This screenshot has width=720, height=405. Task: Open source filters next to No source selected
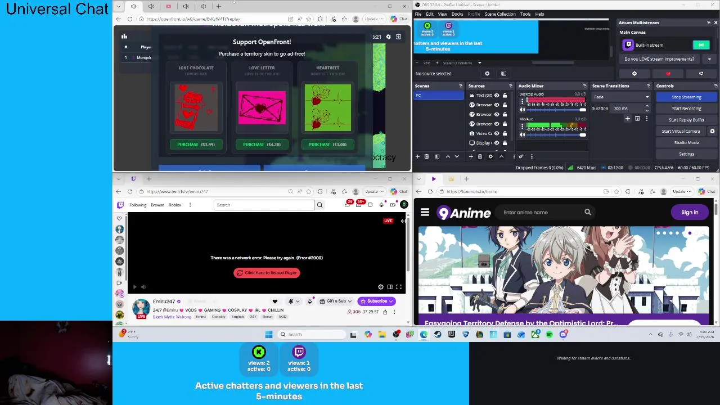point(503,74)
